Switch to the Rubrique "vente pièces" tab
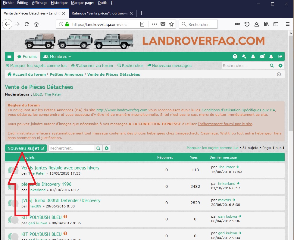Image resolution: width=294 pixels, height=240 pixels. pyautogui.click(x=99, y=13)
